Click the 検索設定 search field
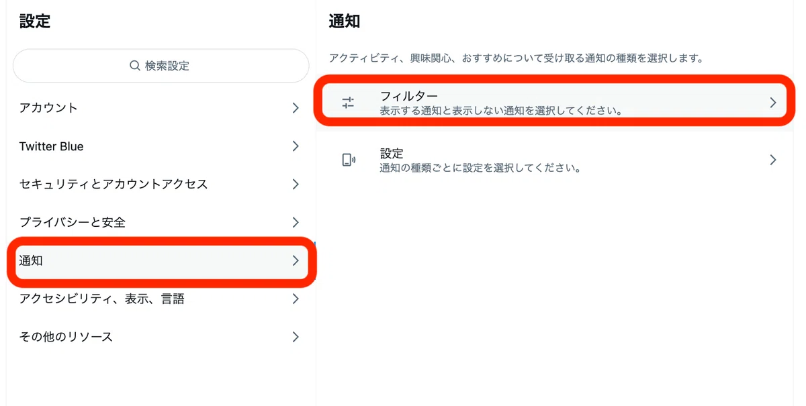The image size is (806, 406). 161,66
